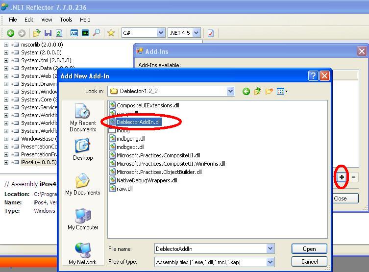Create new folder in Add New Add-In dialog
The width and height of the screenshot is (369, 272).
(x=269, y=91)
